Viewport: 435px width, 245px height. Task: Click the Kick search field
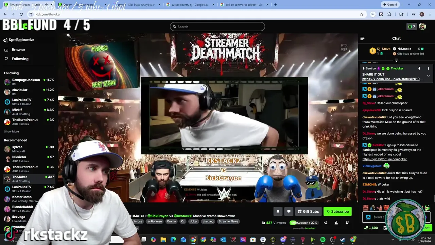pyautogui.click(x=217, y=27)
